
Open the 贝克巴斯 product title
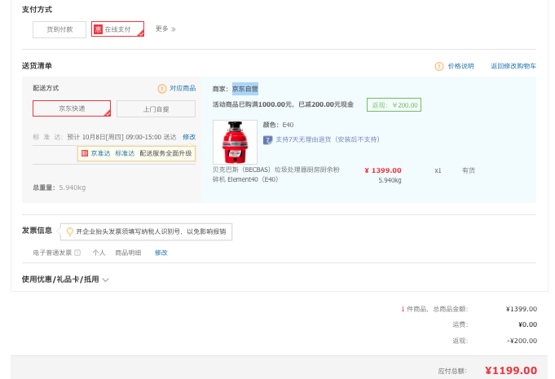276,174
